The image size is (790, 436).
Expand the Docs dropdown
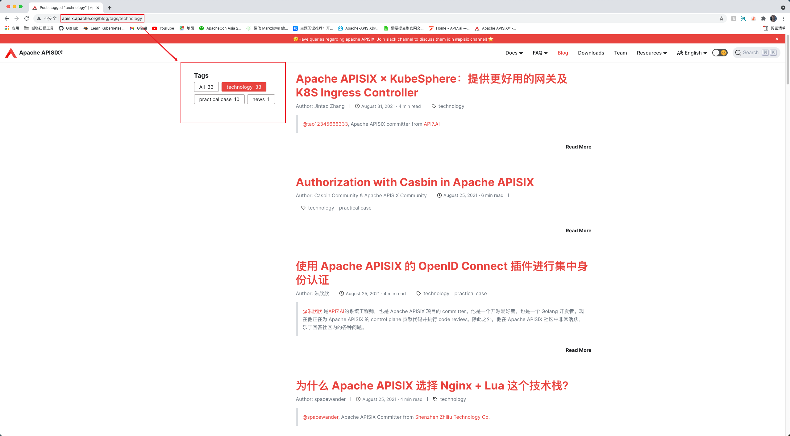(x=514, y=53)
